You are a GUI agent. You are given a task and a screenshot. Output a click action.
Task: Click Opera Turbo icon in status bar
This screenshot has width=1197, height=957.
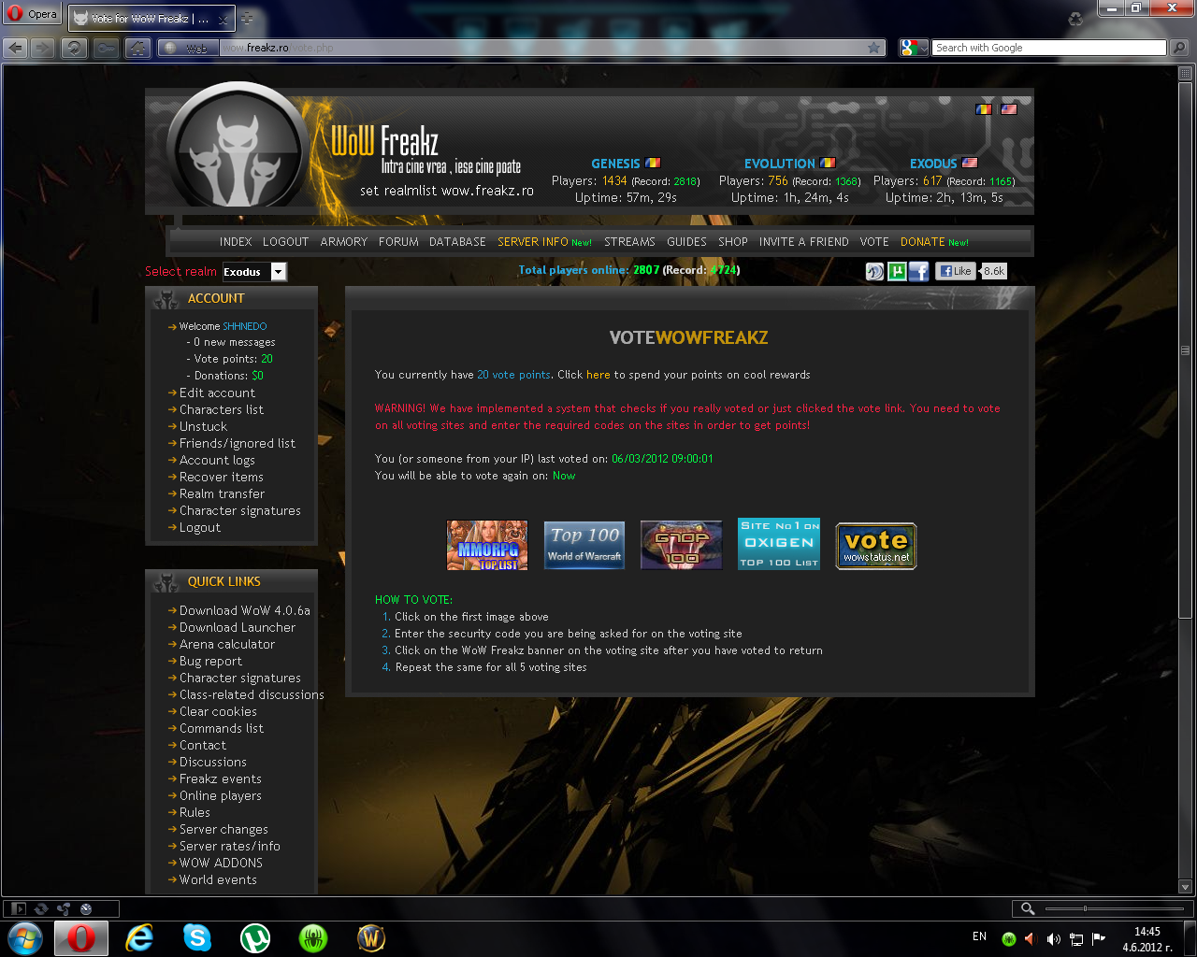coord(86,908)
